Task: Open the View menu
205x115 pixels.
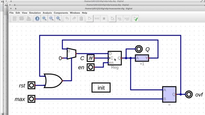Action: click(x=25, y=13)
